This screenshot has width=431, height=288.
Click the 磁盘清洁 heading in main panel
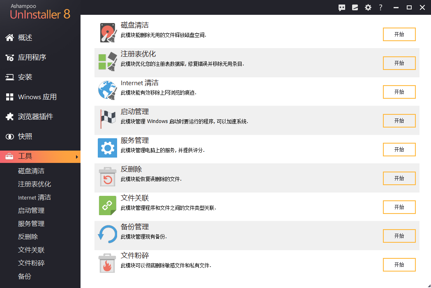tap(135, 26)
